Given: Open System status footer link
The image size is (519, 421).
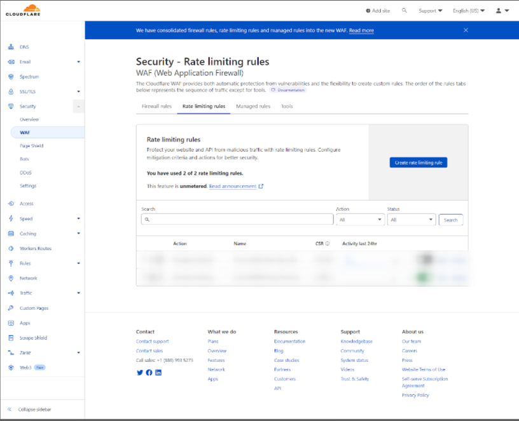Looking at the screenshot, I should point(354,360).
